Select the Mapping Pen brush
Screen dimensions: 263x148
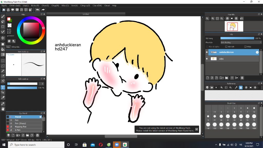click(x=24, y=127)
